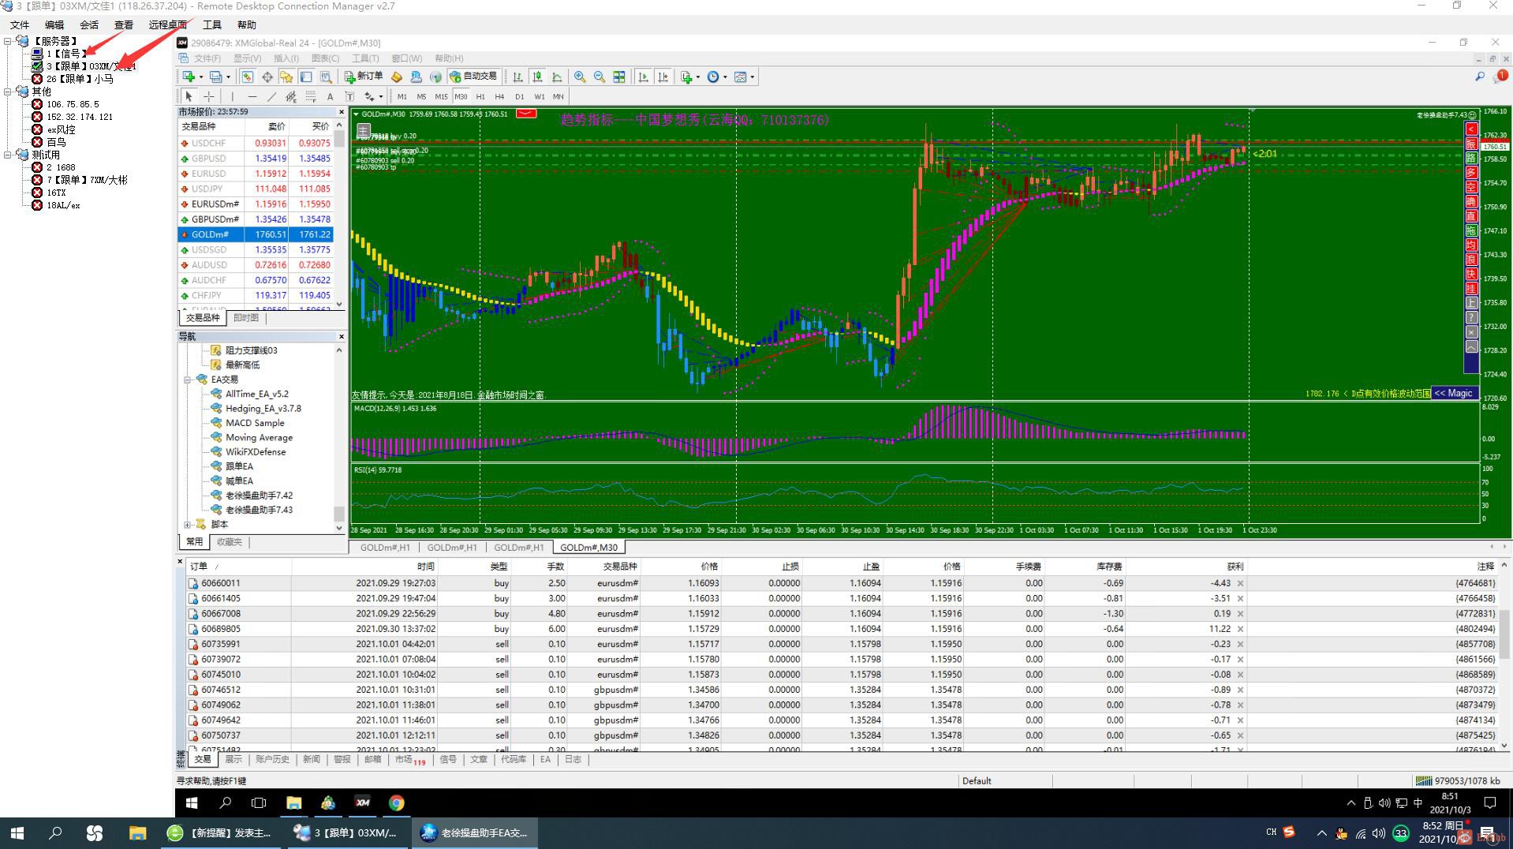The height and width of the screenshot is (849, 1513).
Task: Click the tile windows grid icon
Action: coord(619,77)
